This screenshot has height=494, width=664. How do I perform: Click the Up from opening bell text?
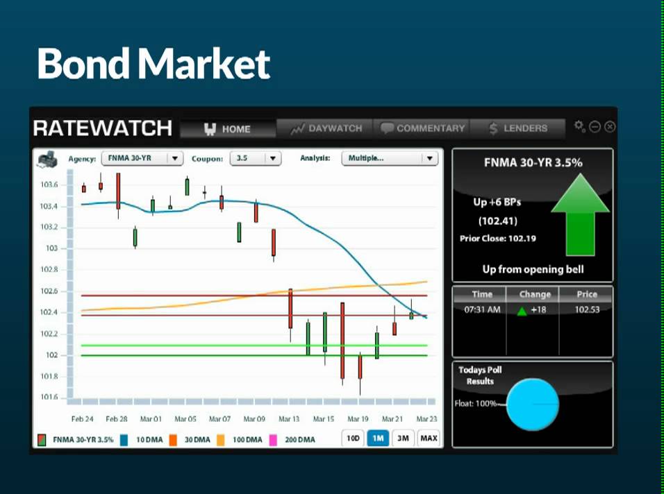(x=533, y=269)
